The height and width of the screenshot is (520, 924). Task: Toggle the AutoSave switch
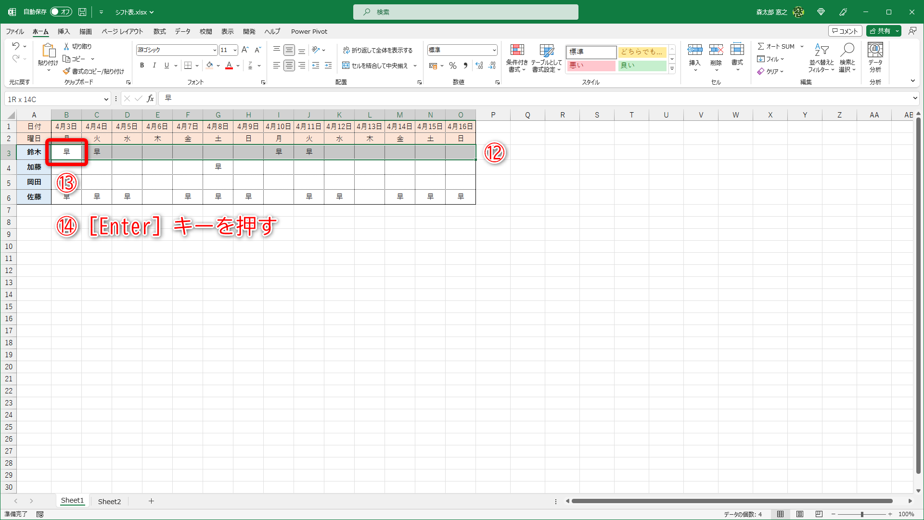pos(61,12)
